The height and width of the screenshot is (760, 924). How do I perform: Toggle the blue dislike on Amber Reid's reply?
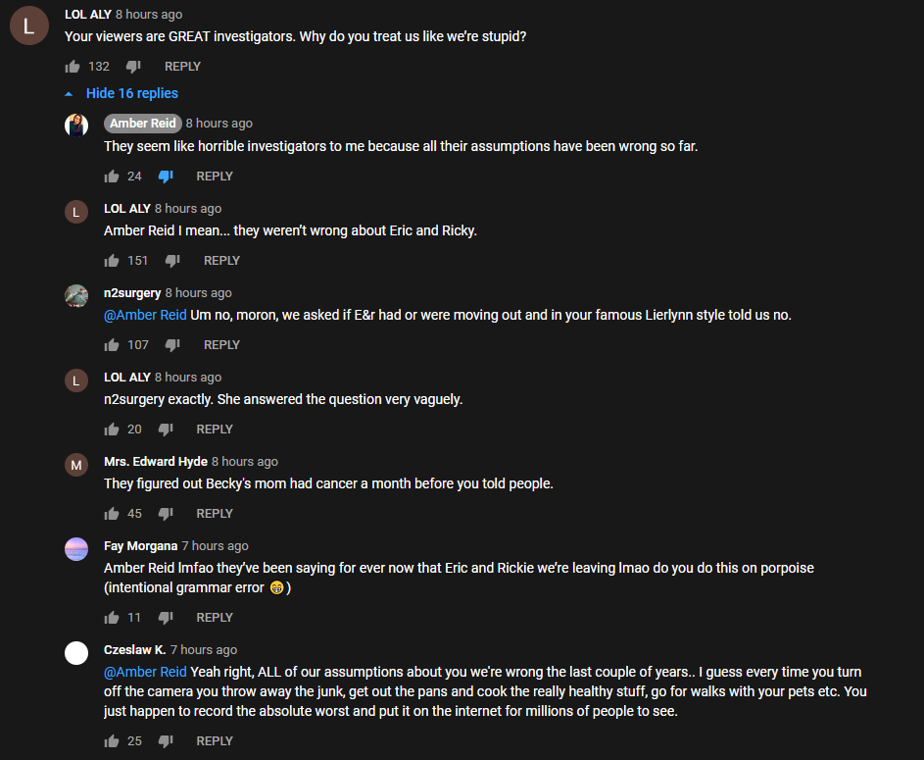click(x=166, y=177)
